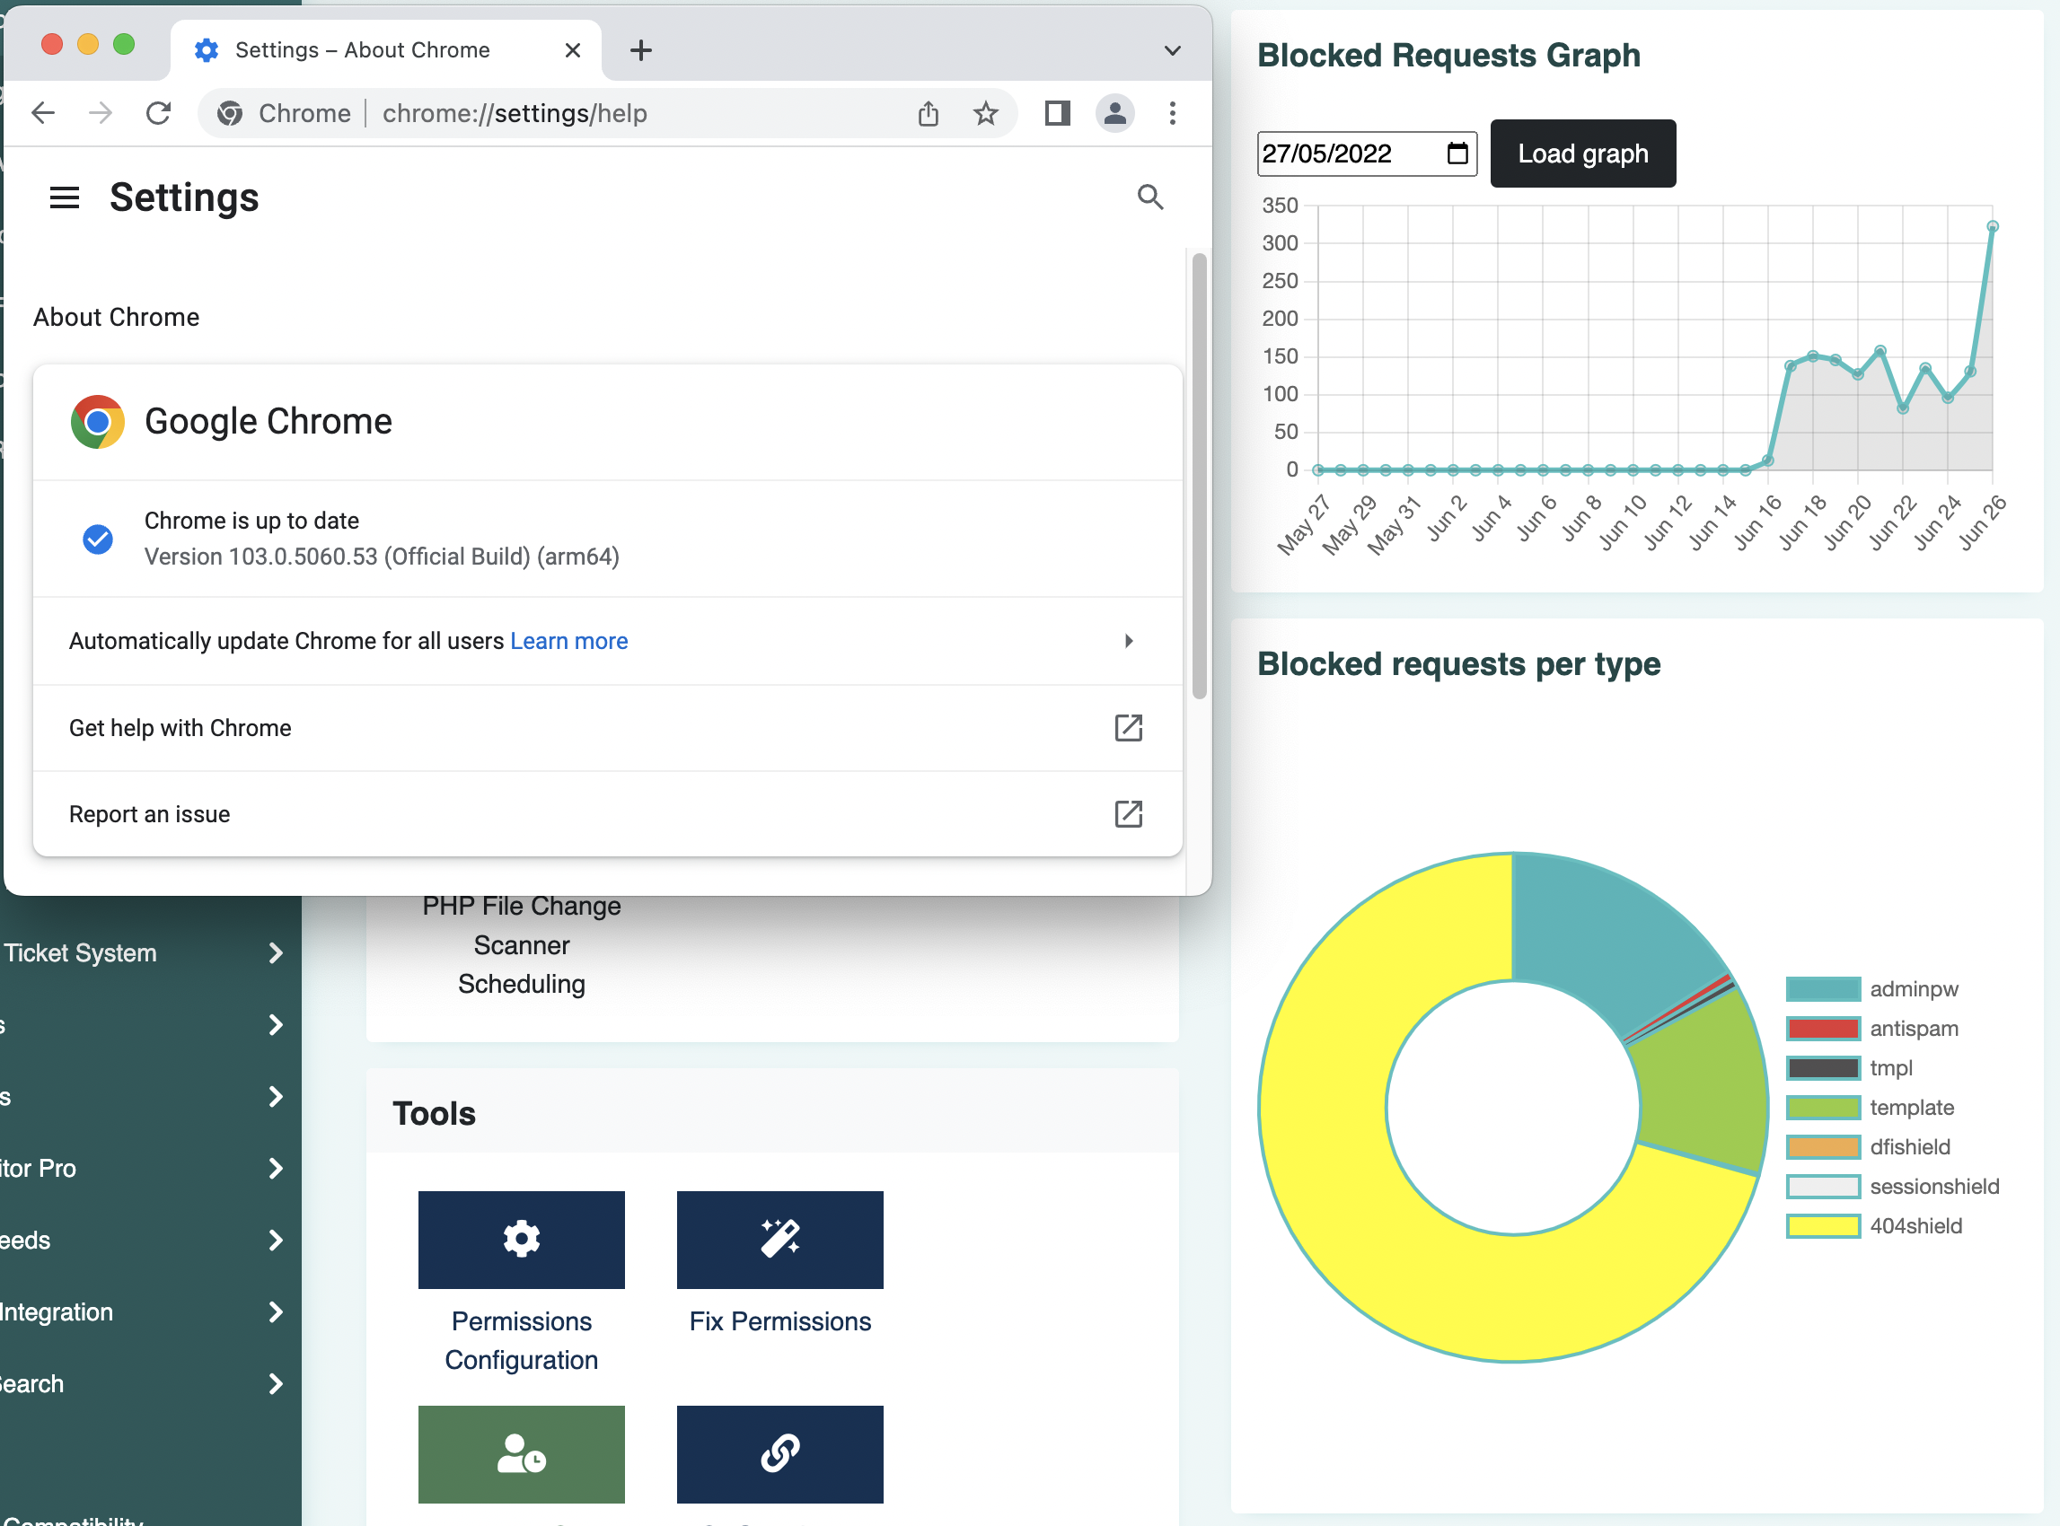Click the Chrome back arrow
Screen dimensions: 2060x1526
(43, 113)
